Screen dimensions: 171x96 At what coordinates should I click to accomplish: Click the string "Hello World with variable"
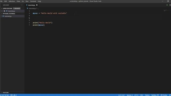[x=54, y=13]
